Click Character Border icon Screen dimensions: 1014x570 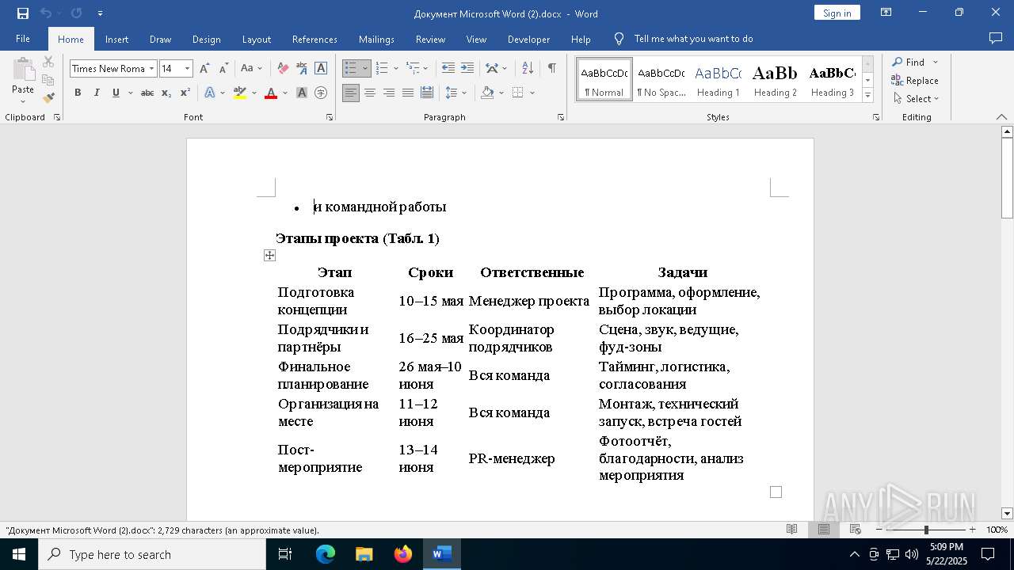tap(321, 69)
